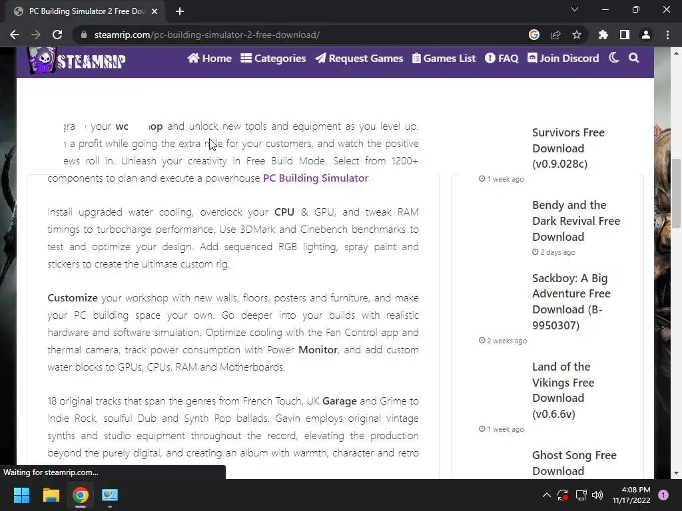682x511 pixels.
Task: Click the scrollbar down arrow
Action: click(676, 473)
